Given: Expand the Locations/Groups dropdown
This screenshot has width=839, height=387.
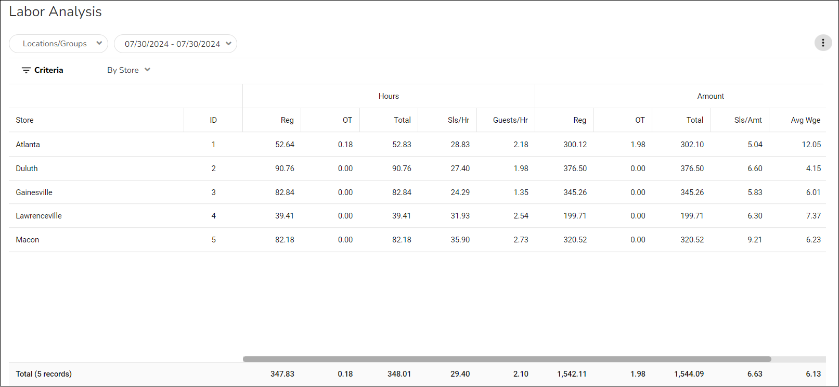Looking at the screenshot, I should [58, 44].
